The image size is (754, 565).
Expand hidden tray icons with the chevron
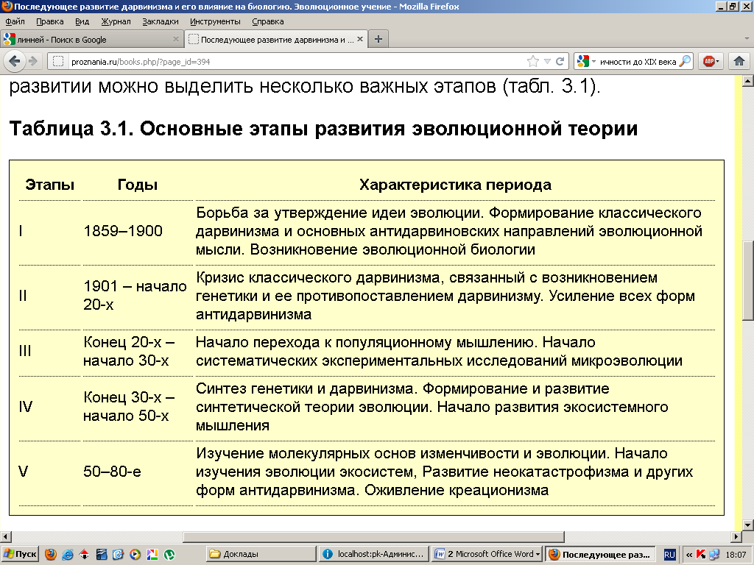click(689, 555)
